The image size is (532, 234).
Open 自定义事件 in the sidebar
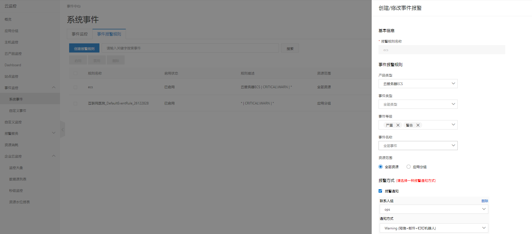point(18,111)
